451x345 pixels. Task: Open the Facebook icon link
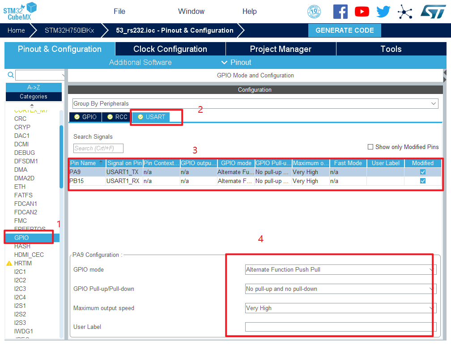click(x=340, y=12)
